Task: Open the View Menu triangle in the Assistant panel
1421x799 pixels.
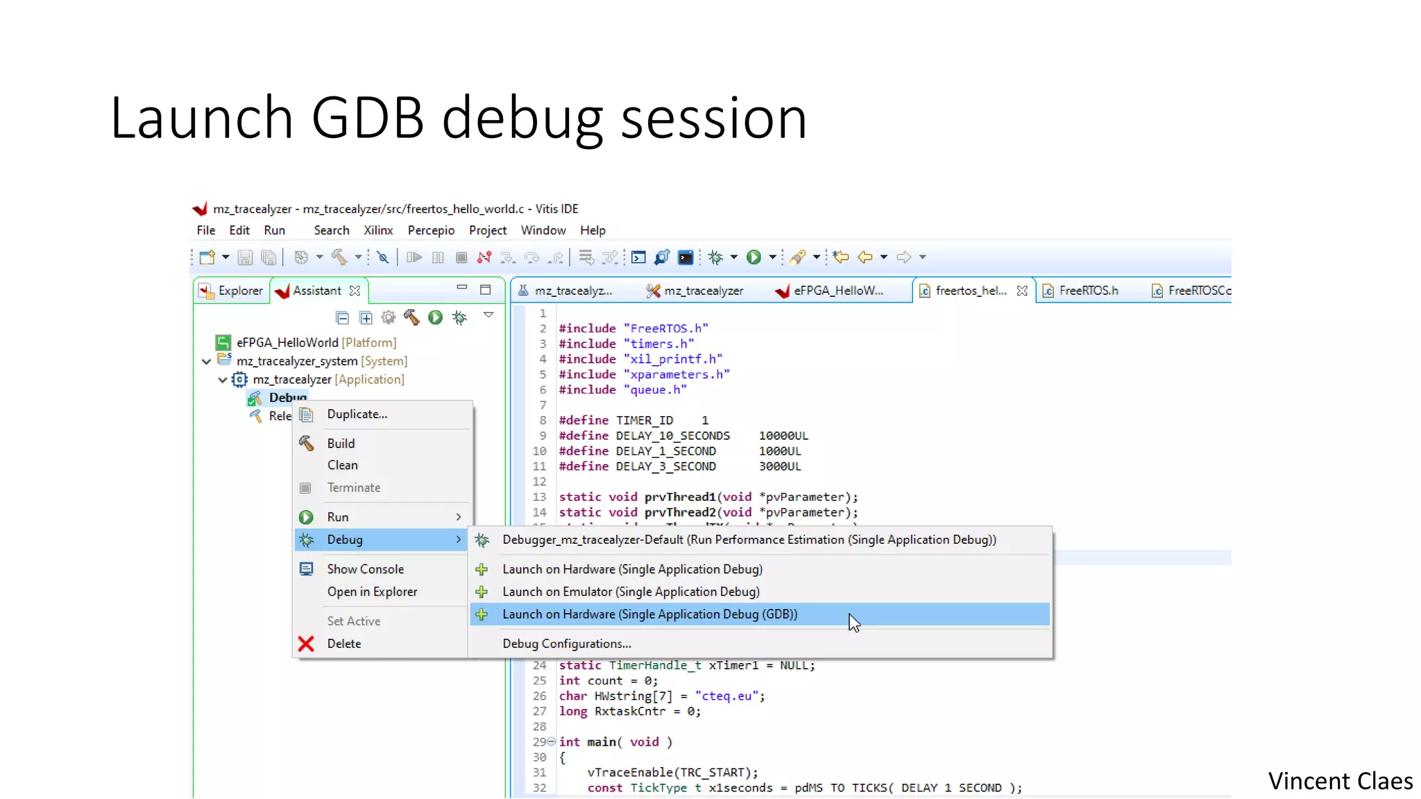Action: pos(488,315)
